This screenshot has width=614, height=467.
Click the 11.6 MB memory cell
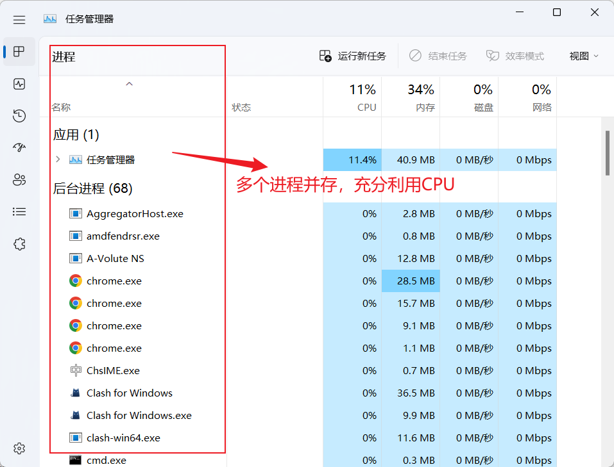(x=411, y=438)
